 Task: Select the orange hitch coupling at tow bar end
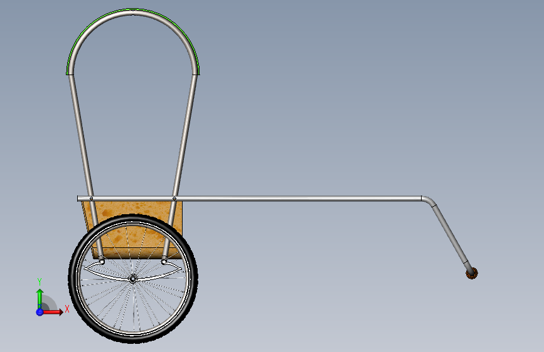471,273
